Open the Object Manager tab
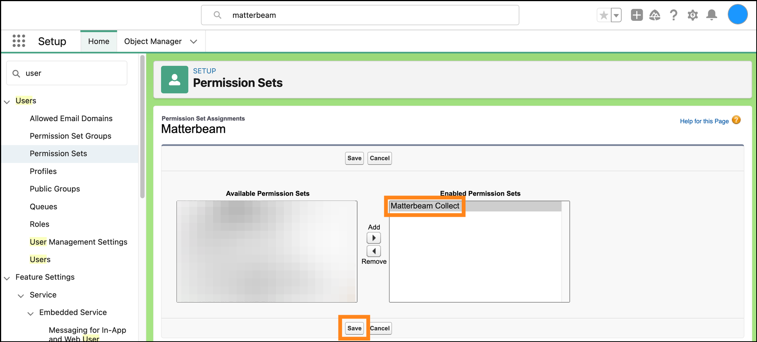The height and width of the screenshot is (342, 757). point(153,41)
